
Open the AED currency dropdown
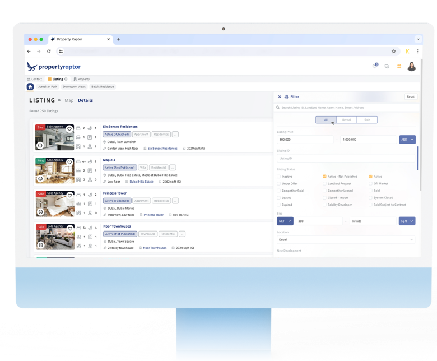click(x=407, y=140)
